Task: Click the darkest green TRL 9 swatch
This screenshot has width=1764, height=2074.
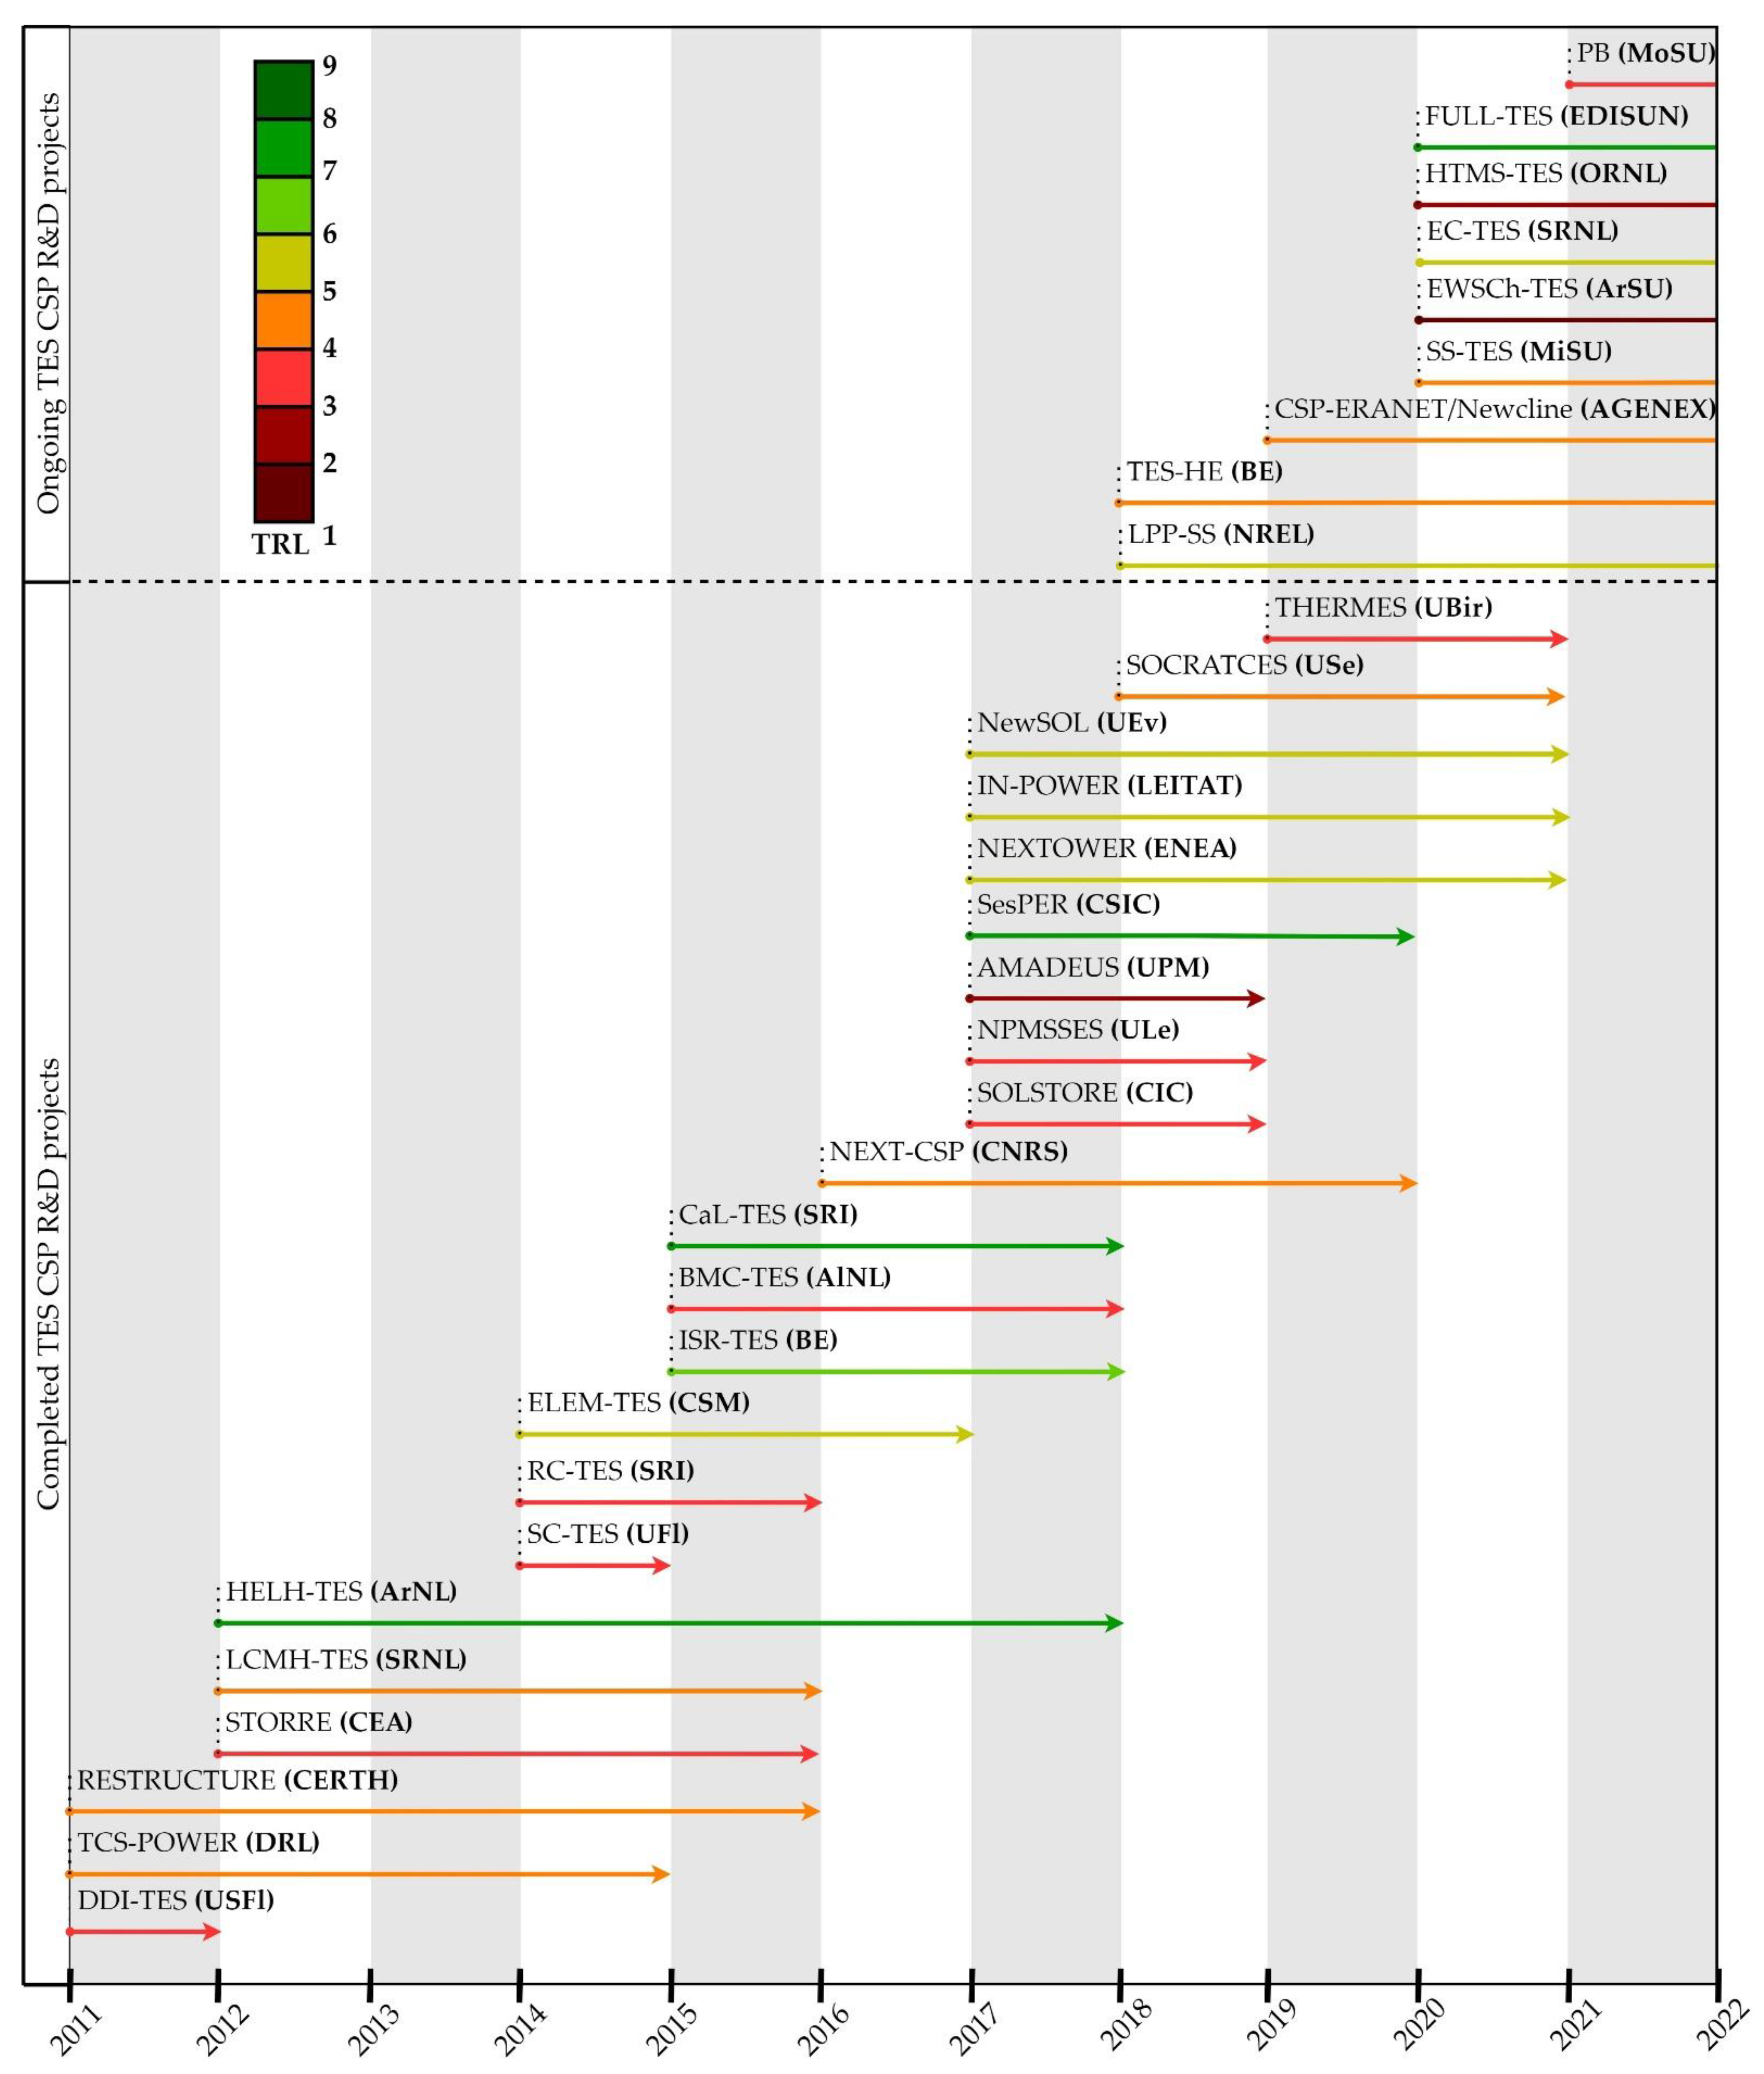Action: 284,90
